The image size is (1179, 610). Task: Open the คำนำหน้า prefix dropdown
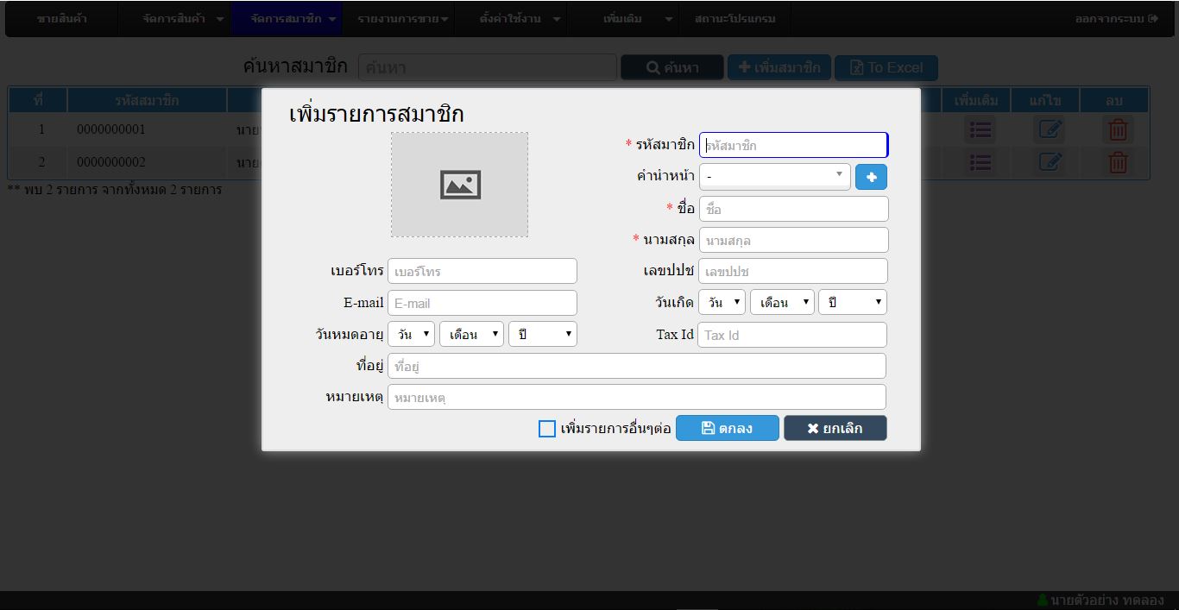[774, 177]
